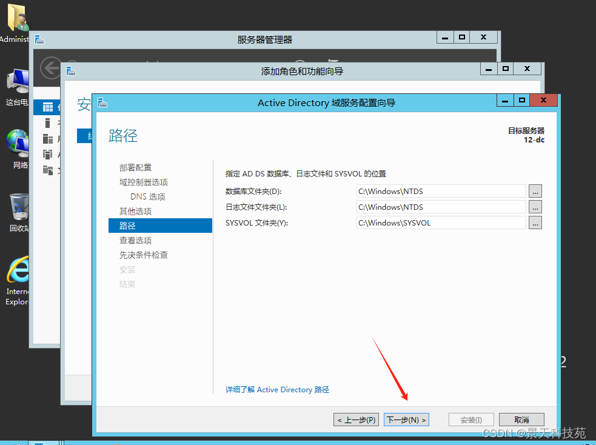Open the 网络 desktop icon
The width and height of the screenshot is (596, 445).
(x=18, y=143)
